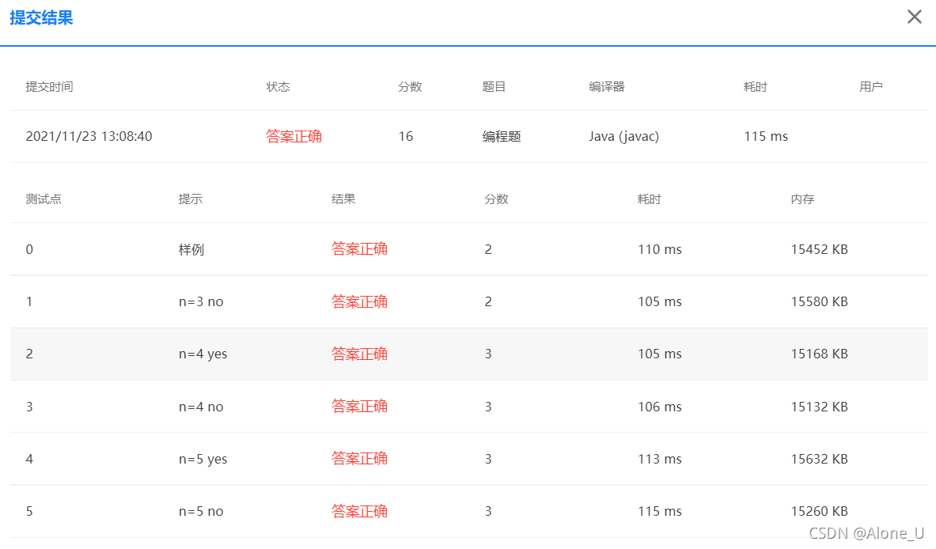
Task: Select the 113 ms time value
Action: pyautogui.click(x=660, y=459)
